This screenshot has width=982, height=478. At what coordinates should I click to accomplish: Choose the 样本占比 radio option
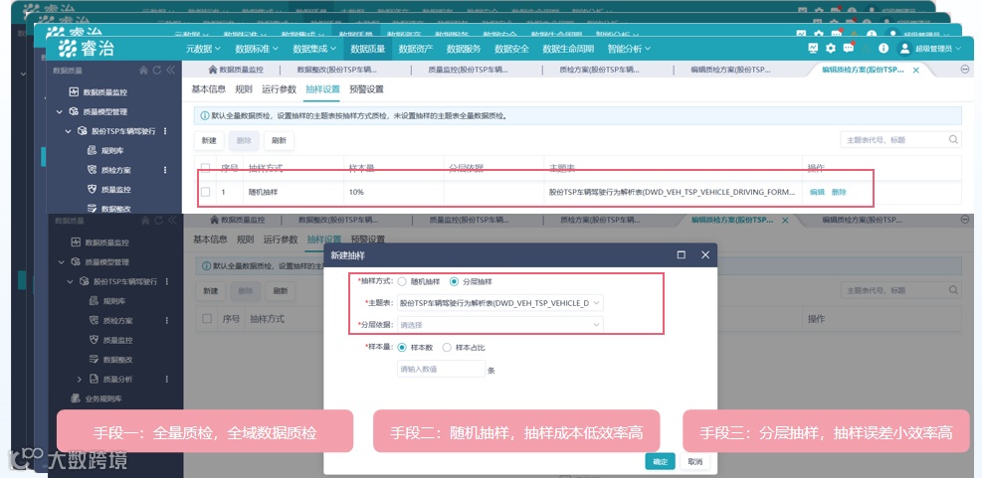click(447, 347)
